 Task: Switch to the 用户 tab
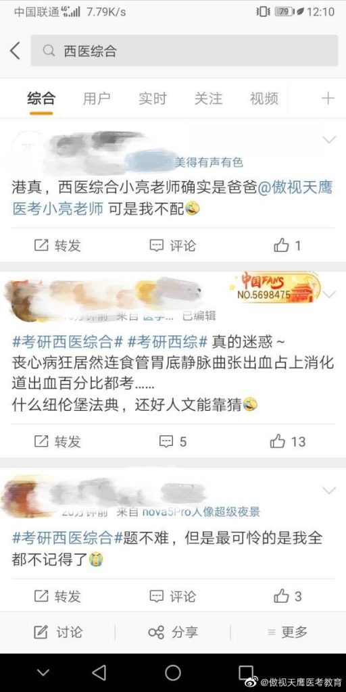tap(97, 99)
